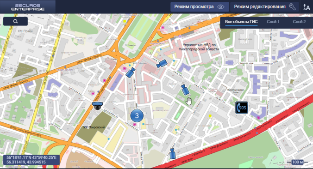Select the camera marker near Управление МВД

pos(162,64)
